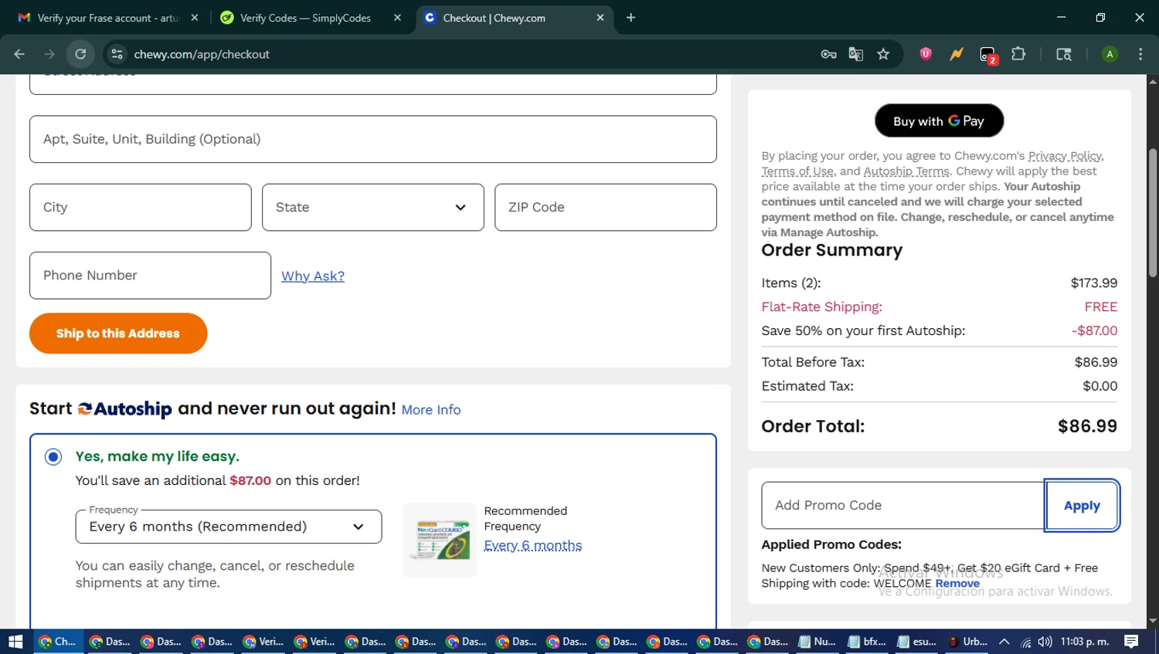
Task: Open the esu... notepad taskbar item
Action: point(917,642)
